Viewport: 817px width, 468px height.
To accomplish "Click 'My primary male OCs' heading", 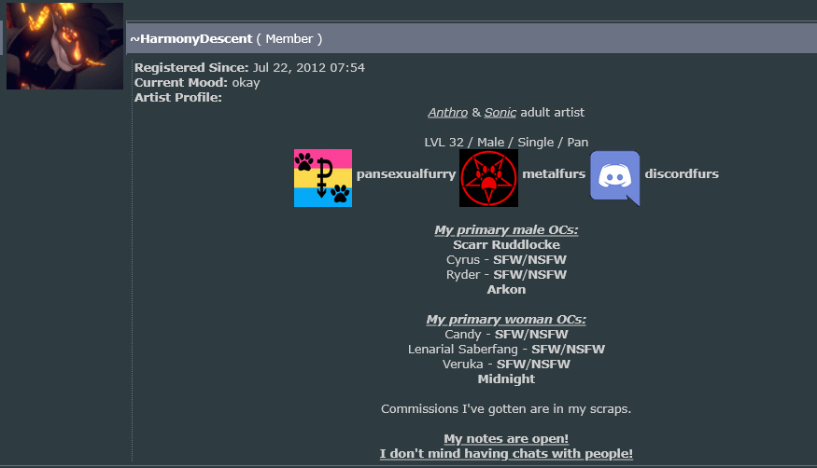I will (506, 230).
